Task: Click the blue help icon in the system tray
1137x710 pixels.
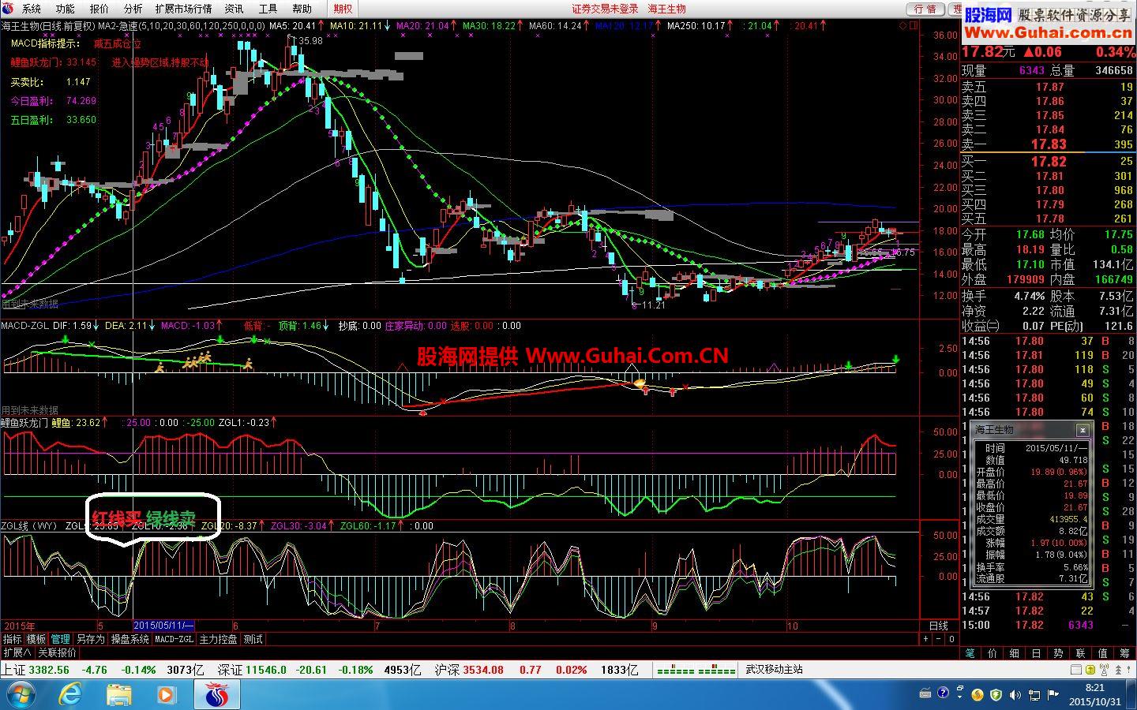Action: 942,694
